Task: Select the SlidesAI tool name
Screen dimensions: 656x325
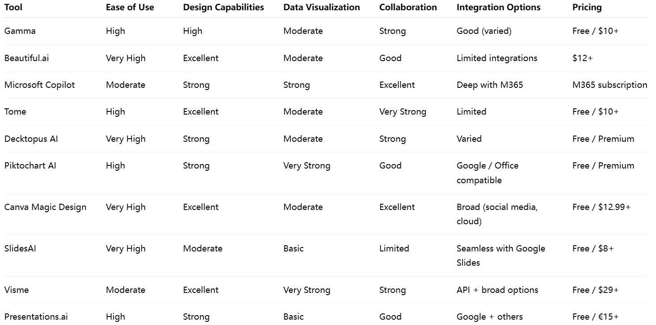Action: (x=20, y=249)
